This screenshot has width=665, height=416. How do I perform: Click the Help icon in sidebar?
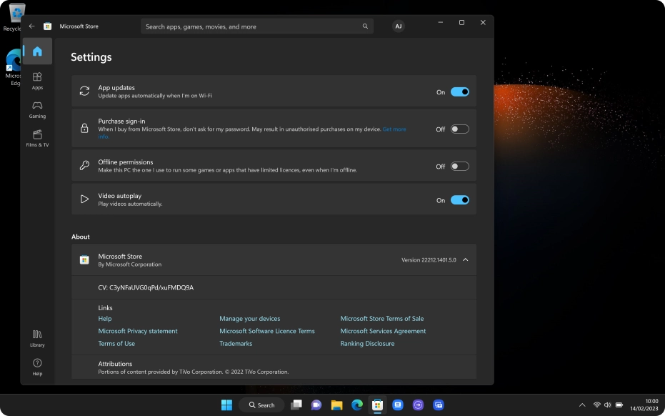[37, 367]
